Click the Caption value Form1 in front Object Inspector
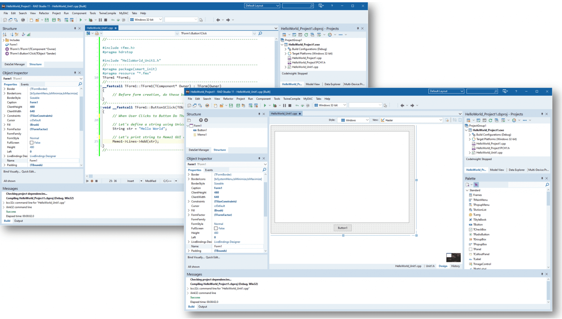The image size is (562, 319). click(218, 188)
